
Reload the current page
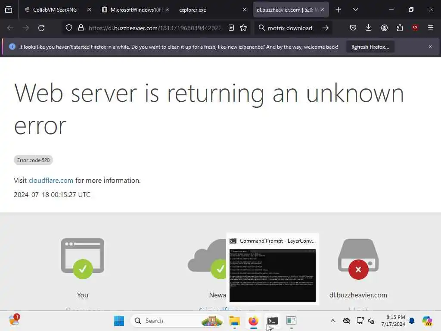pyautogui.click(x=42, y=28)
